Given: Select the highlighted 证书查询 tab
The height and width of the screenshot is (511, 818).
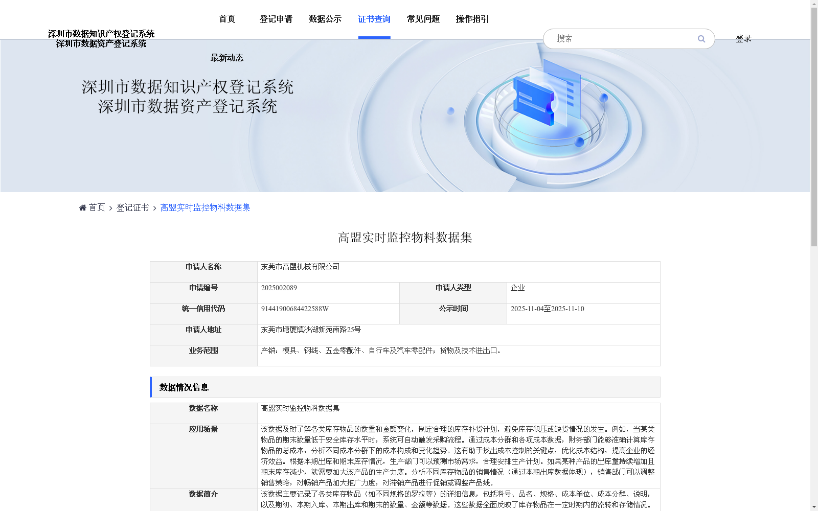Looking at the screenshot, I should [374, 19].
